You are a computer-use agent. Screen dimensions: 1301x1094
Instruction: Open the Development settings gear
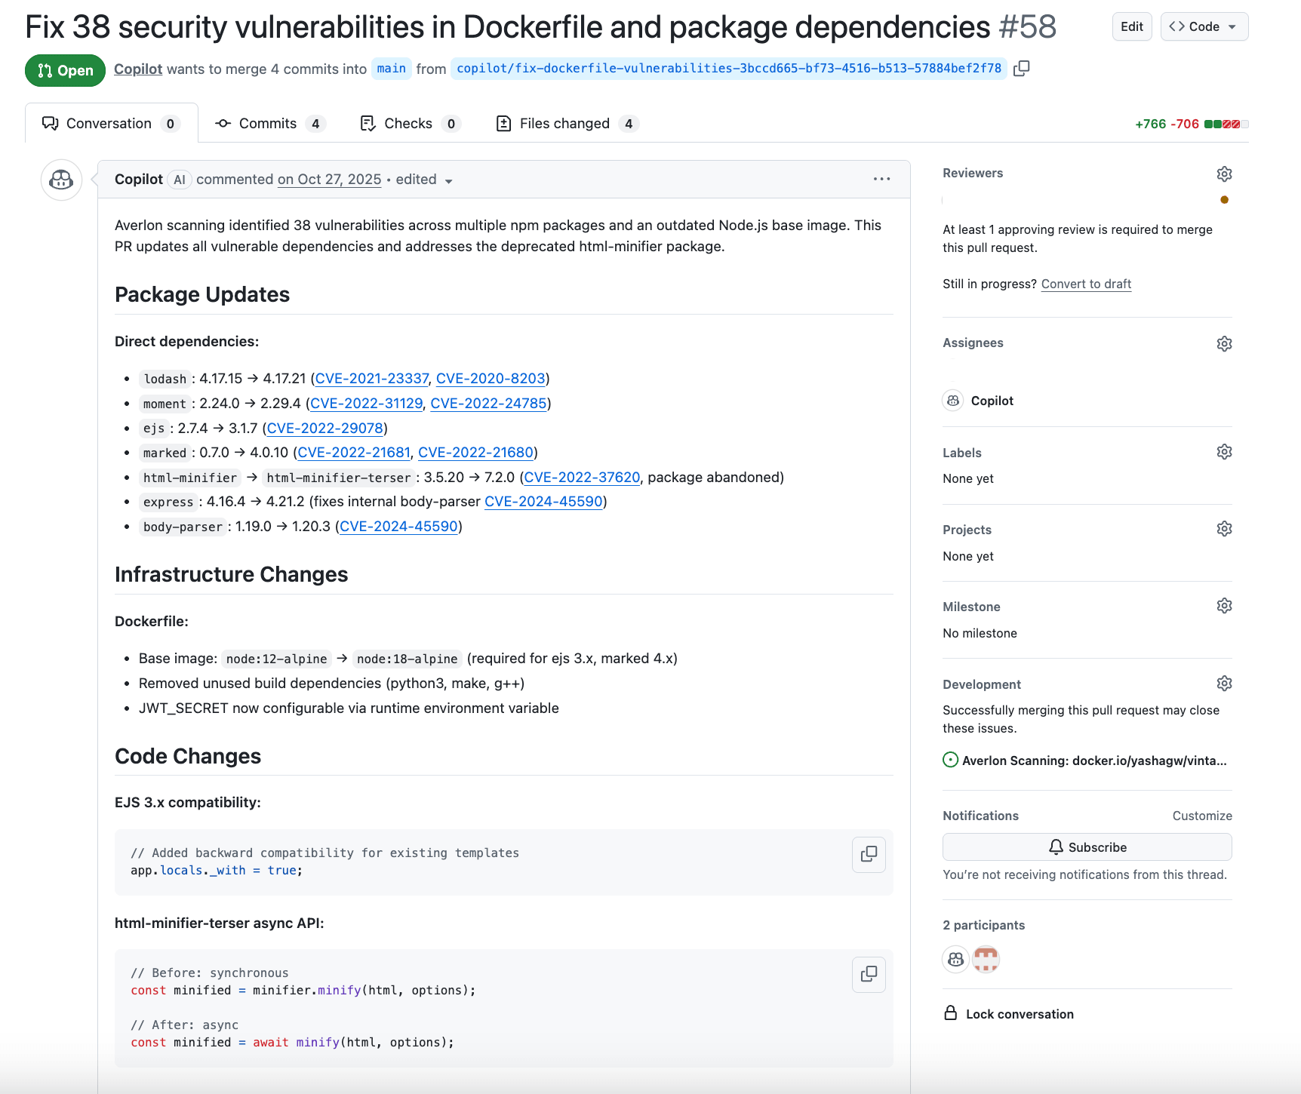1223,683
